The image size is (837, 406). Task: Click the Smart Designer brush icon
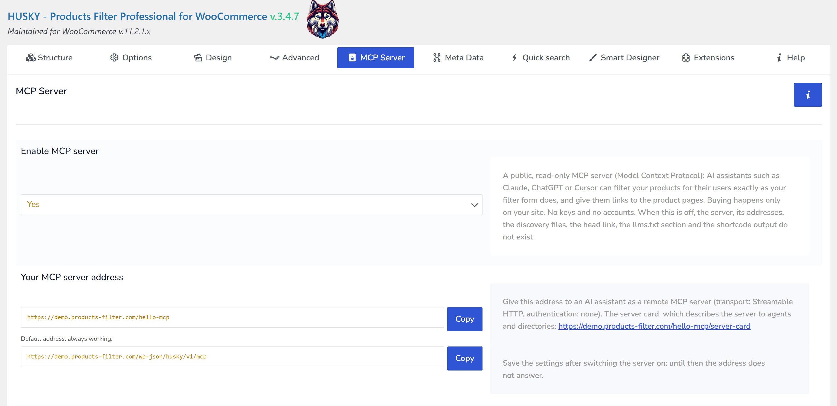tap(593, 58)
